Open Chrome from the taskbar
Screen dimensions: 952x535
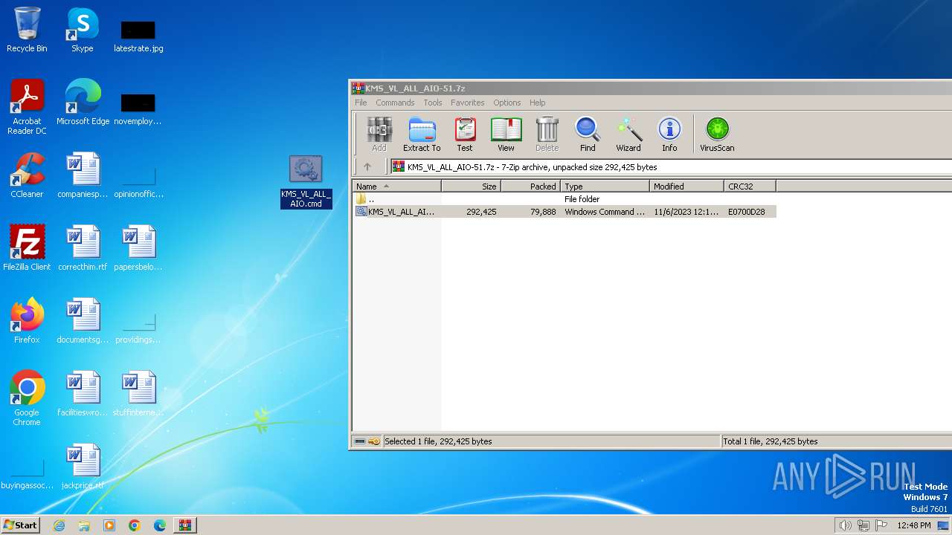(135, 525)
